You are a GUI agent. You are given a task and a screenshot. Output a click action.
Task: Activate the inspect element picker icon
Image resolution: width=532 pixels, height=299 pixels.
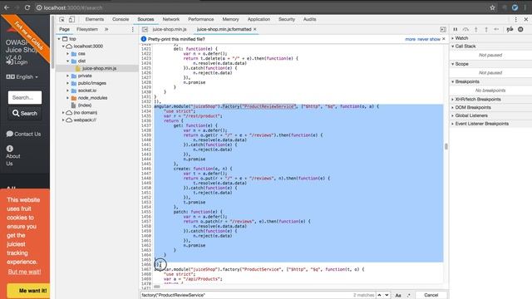click(62, 19)
